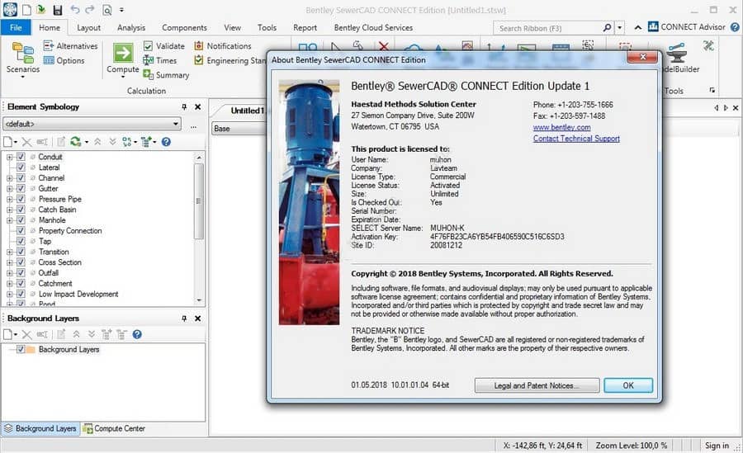
Task: Toggle the Background Layers checkbox
Action: 21,349
